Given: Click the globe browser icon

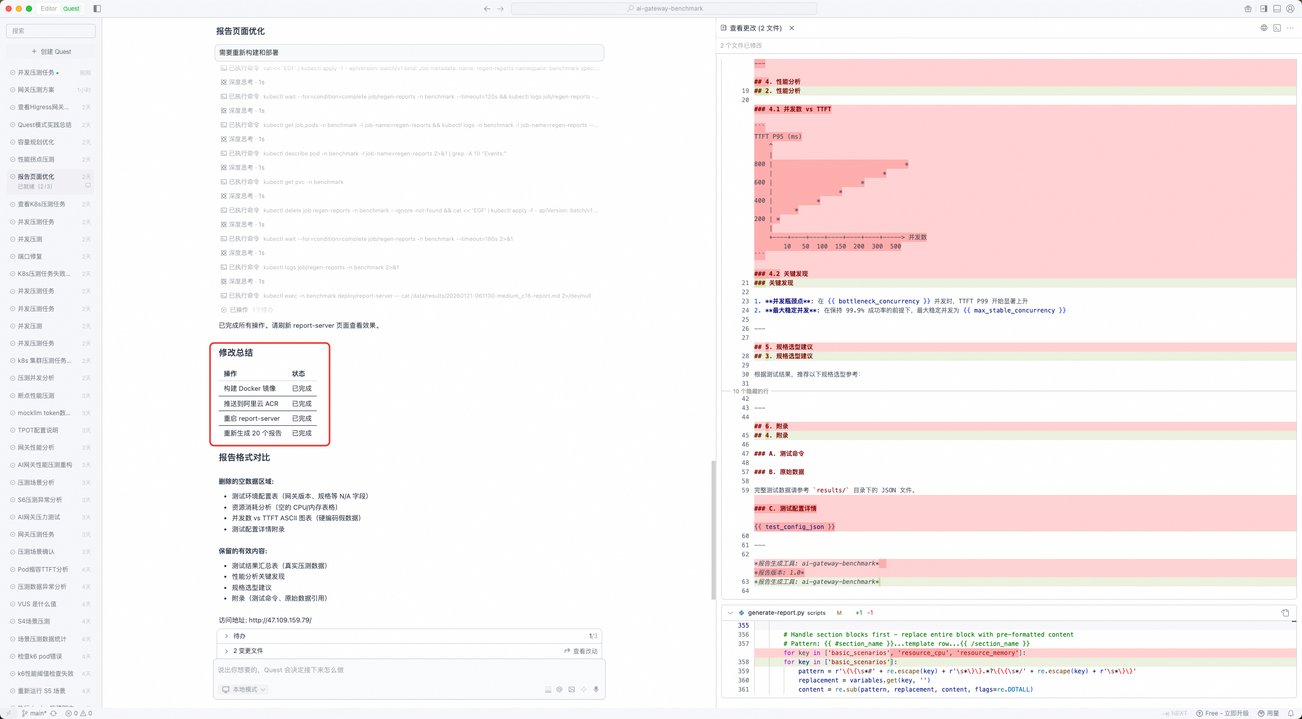Looking at the screenshot, I should (1264, 28).
